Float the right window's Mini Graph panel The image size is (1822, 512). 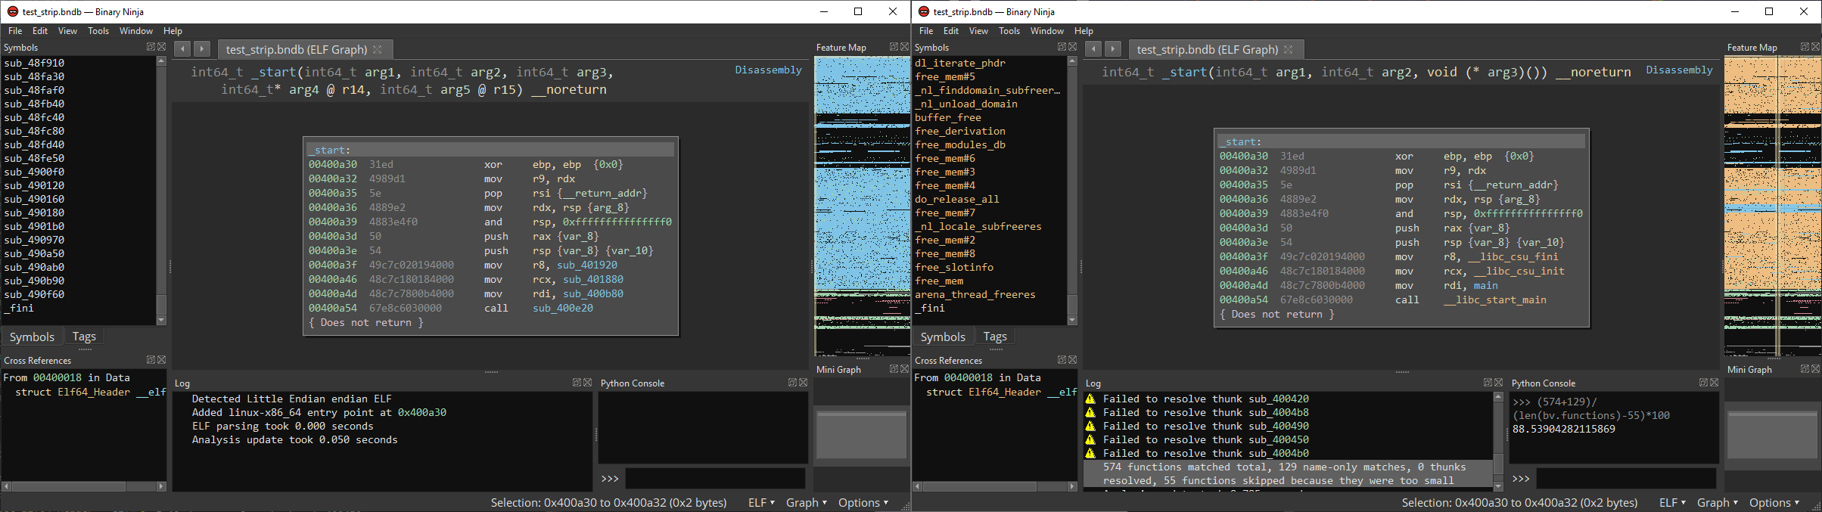coord(1805,369)
